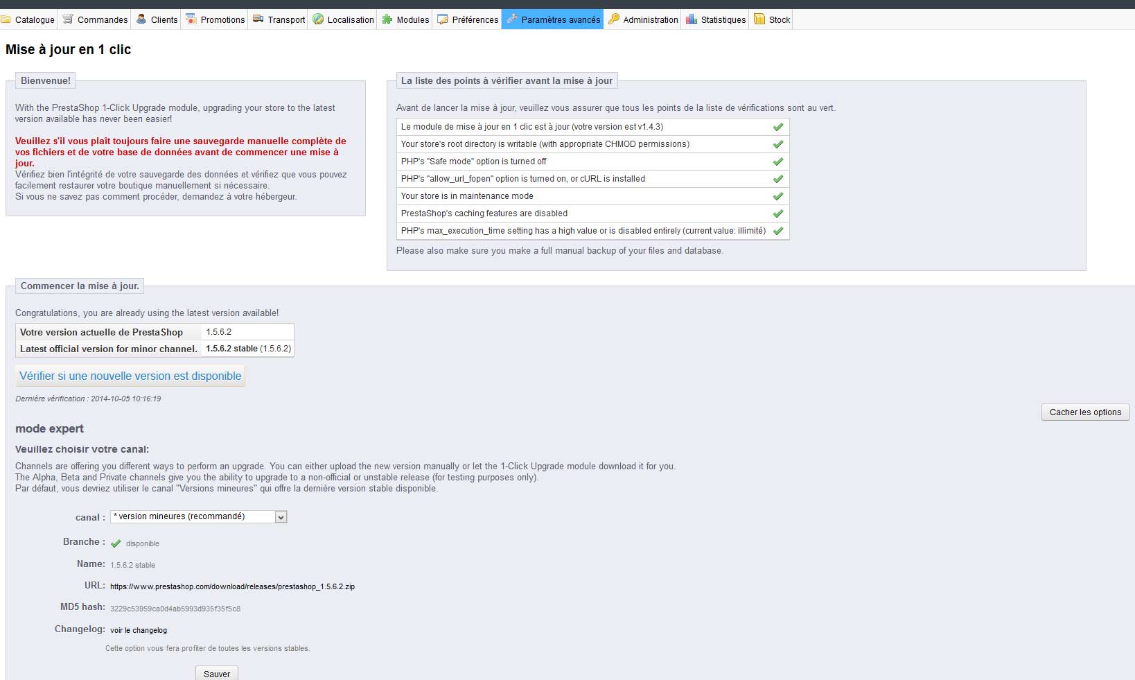The image size is (1135, 680).
Task: Click the Paramètres avancés wrench icon
Action: 512,19
